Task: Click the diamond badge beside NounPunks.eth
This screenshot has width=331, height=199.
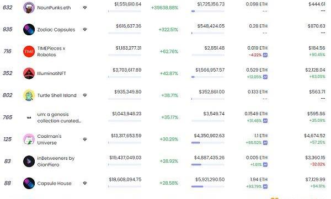Action: point(85,8)
